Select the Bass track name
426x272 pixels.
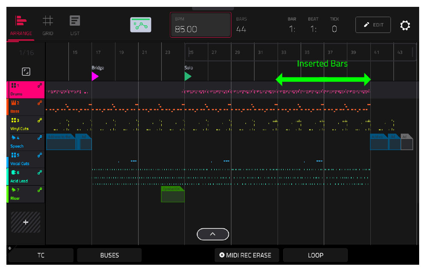[x=15, y=111]
